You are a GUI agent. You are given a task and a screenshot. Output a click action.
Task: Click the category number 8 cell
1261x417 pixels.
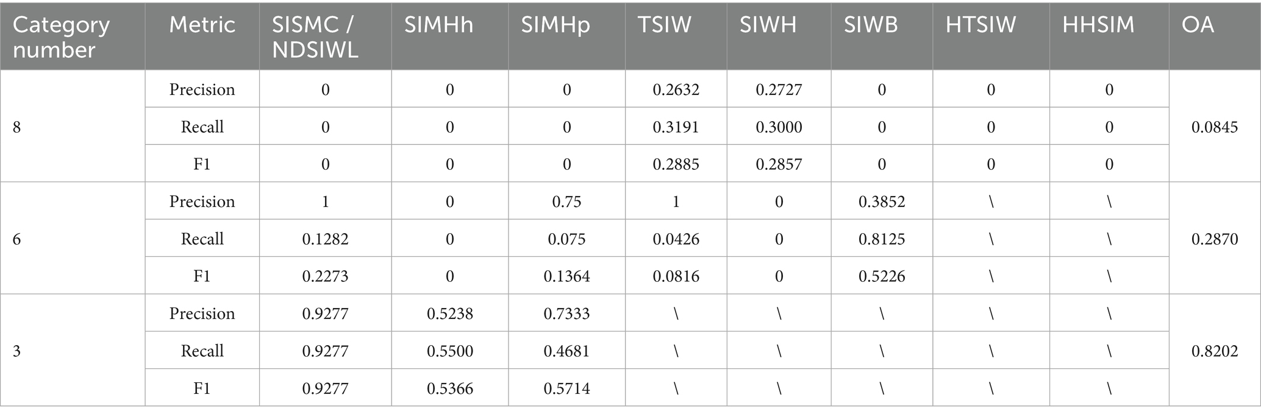pyautogui.click(x=17, y=127)
